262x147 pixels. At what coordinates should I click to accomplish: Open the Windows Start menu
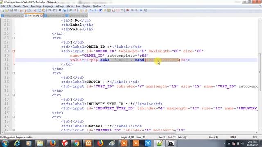(5, 143)
